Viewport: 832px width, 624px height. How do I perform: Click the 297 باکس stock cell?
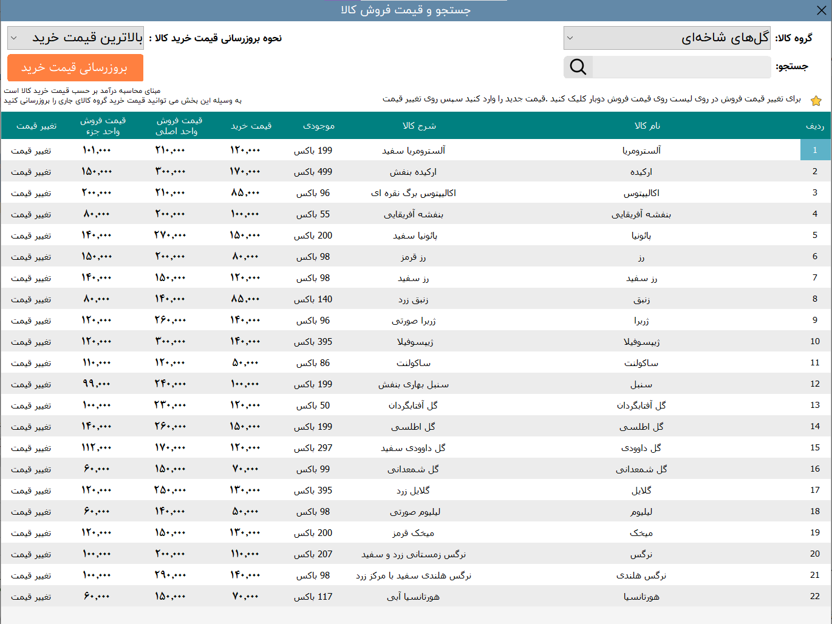point(313,448)
